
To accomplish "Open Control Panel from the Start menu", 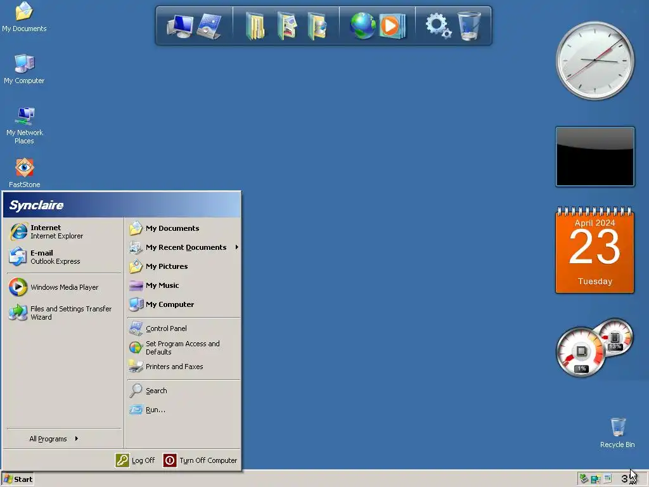I will (x=183, y=328).
